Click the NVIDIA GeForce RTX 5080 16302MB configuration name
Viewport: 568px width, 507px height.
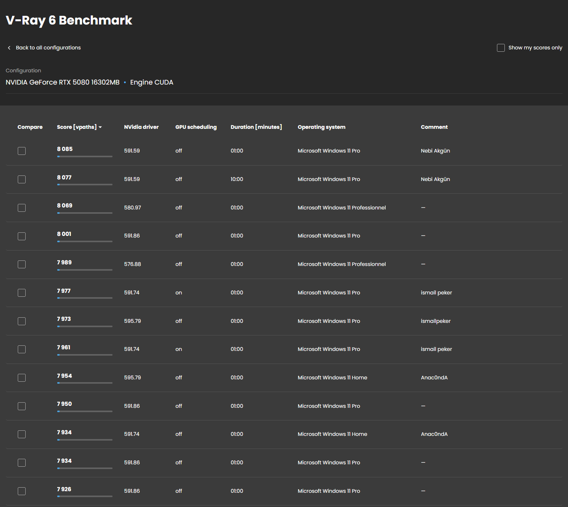click(x=63, y=82)
